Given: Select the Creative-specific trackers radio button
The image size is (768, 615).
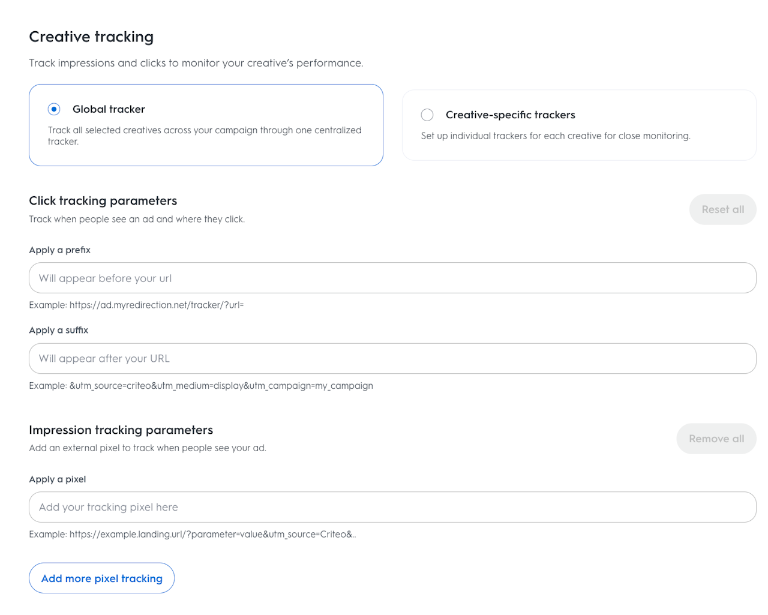Looking at the screenshot, I should click(x=427, y=115).
